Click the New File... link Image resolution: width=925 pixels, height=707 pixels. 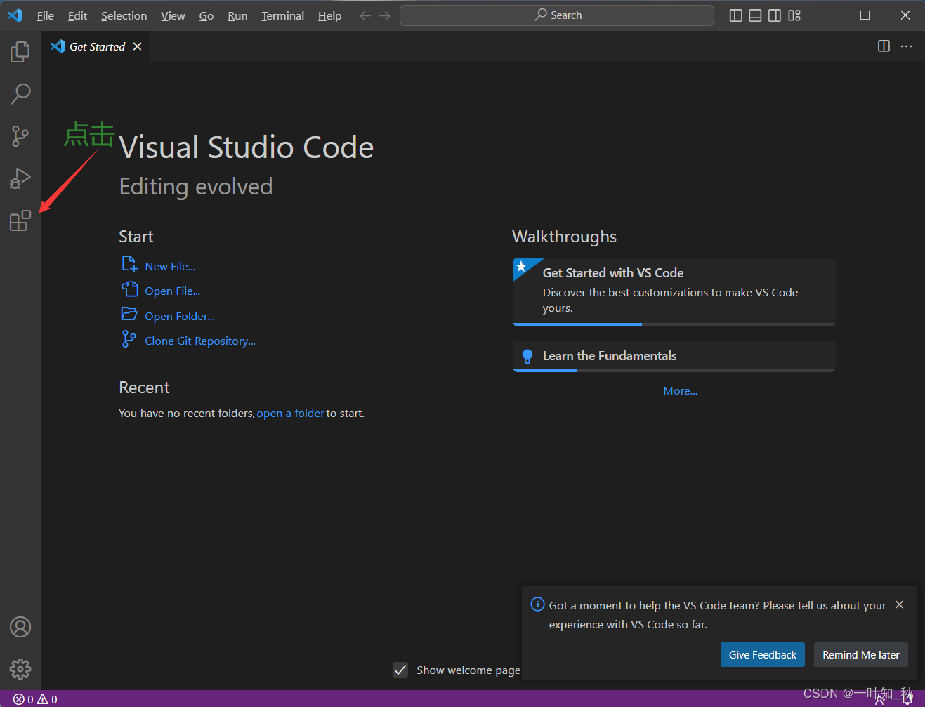[x=170, y=266]
